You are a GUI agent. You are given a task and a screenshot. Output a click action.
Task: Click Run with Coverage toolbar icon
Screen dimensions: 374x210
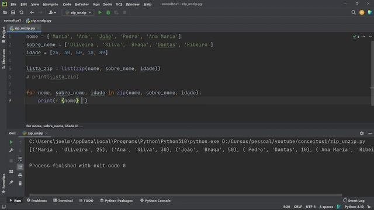pos(116,12)
